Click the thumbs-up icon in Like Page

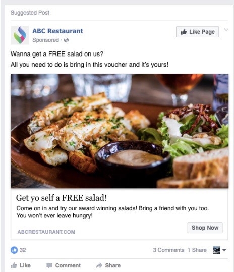click(184, 32)
